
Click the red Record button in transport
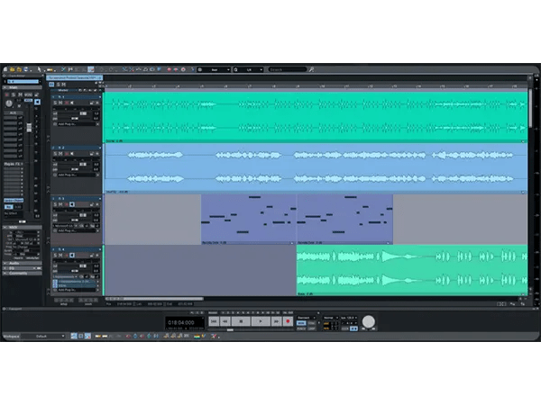pos(288,321)
